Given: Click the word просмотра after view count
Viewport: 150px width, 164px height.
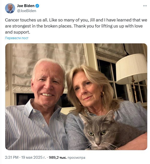Looking at the screenshot, I should (76, 157).
